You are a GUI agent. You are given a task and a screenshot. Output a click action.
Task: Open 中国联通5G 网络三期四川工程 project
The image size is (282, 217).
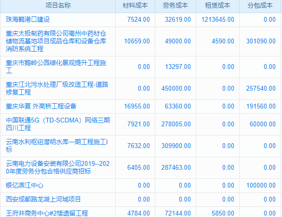pos(58,124)
